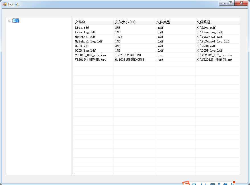The image size is (250, 185).
Task: Select file QQDB.mdf in list
Action: point(82,46)
